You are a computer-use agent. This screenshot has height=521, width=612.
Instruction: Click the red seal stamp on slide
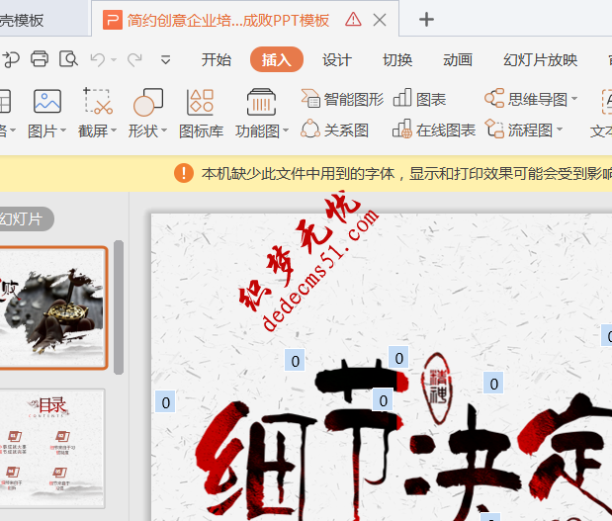point(438,388)
